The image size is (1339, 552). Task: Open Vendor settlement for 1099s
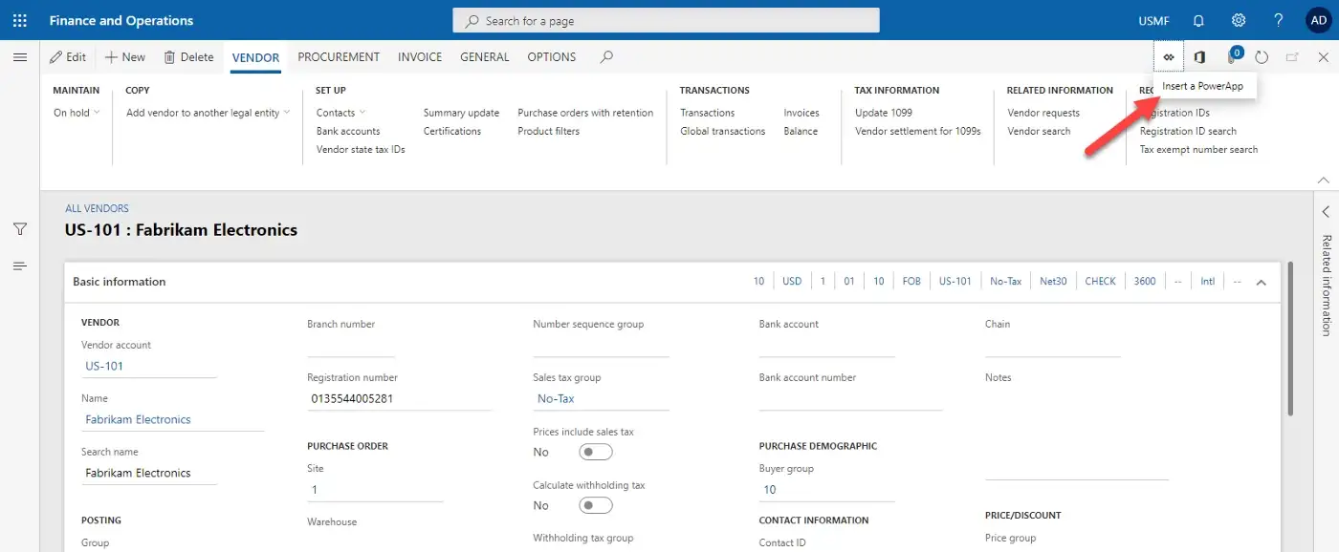pyautogui.click(x=918, y=131)
